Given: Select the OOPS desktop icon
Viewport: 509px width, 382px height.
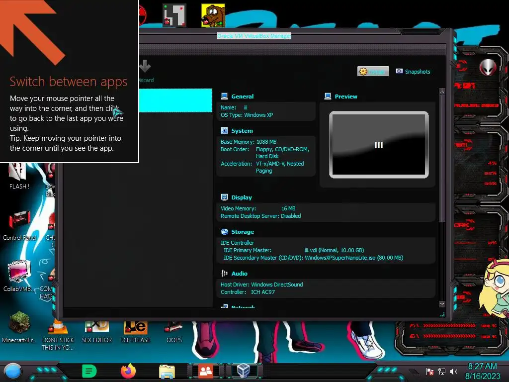Looking at the screenshot, I should point(174,332).
